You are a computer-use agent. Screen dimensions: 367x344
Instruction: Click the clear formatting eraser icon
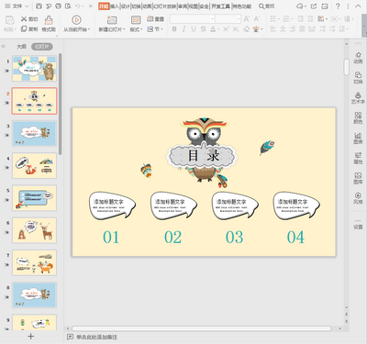[x=246, y=29]
